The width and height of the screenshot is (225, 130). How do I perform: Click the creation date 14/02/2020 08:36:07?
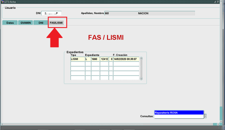(126, 59)
